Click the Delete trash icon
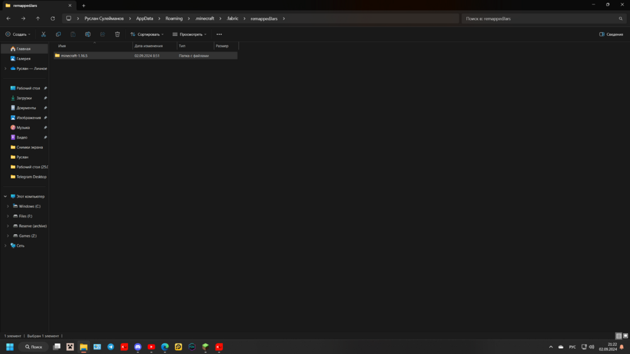630x354 pixels. pos(117,34)
